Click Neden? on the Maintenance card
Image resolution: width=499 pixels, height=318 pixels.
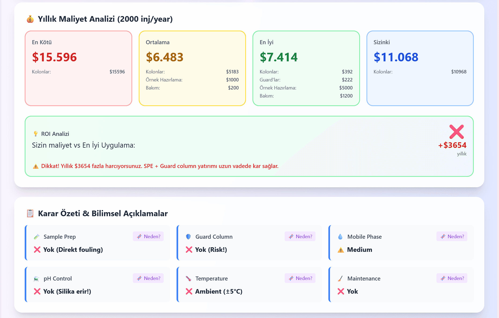point(452,278)
